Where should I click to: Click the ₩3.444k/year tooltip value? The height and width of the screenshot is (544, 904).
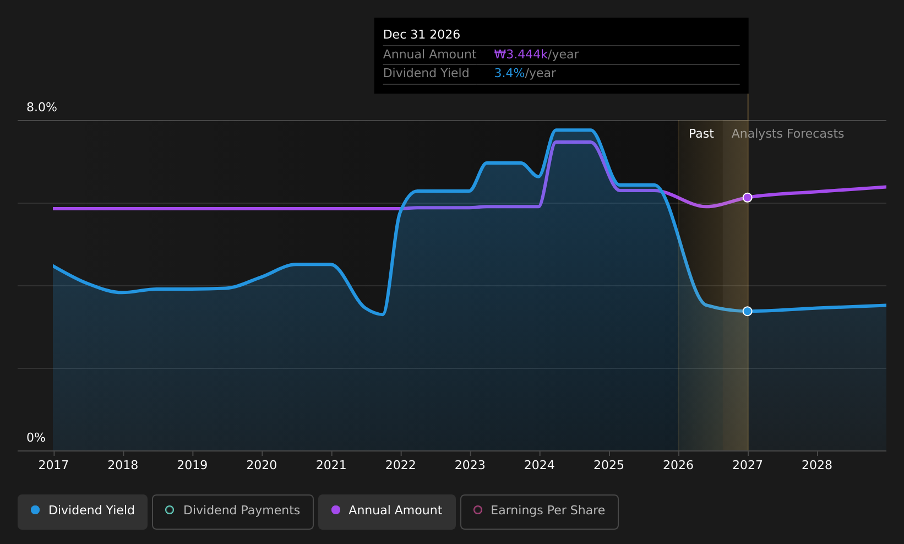pyautogui.click(x=536, y=55)
